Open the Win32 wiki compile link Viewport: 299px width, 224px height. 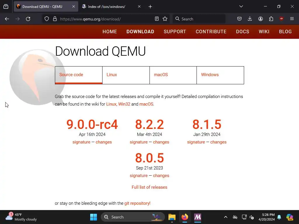(124, 104)
